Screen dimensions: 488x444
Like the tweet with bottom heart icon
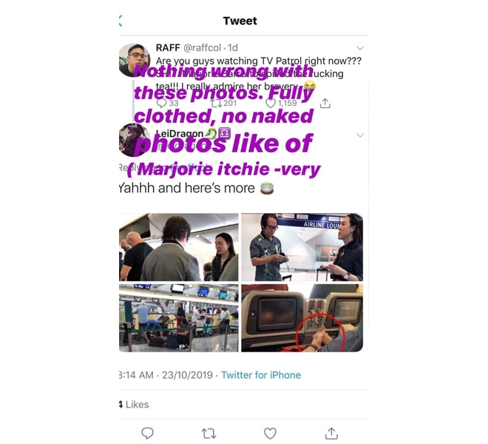270,434
